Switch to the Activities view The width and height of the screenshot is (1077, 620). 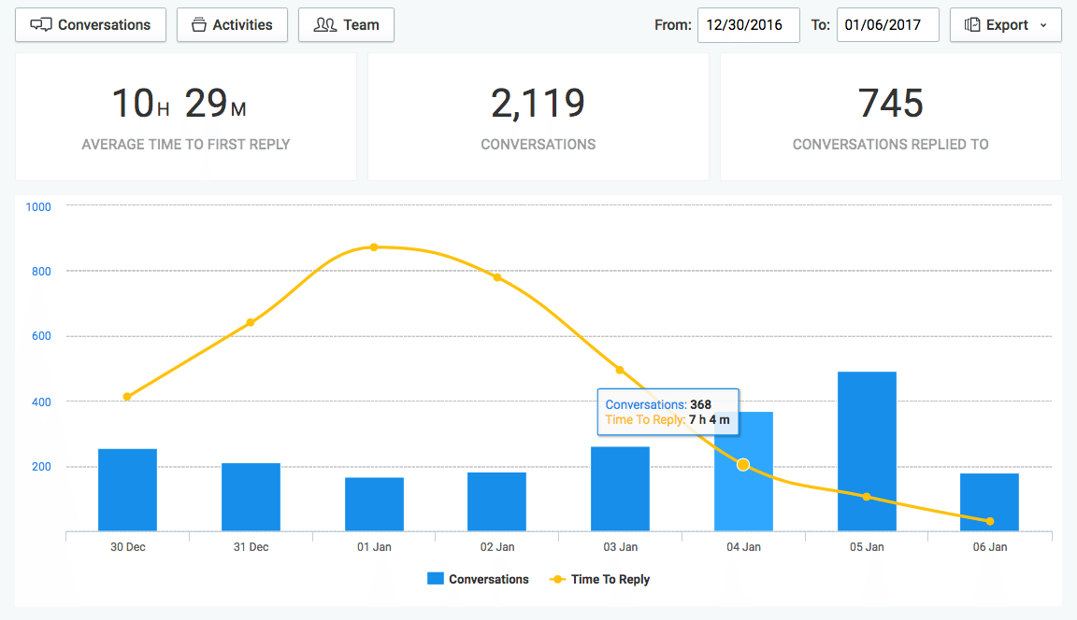[x=232, y=24]
